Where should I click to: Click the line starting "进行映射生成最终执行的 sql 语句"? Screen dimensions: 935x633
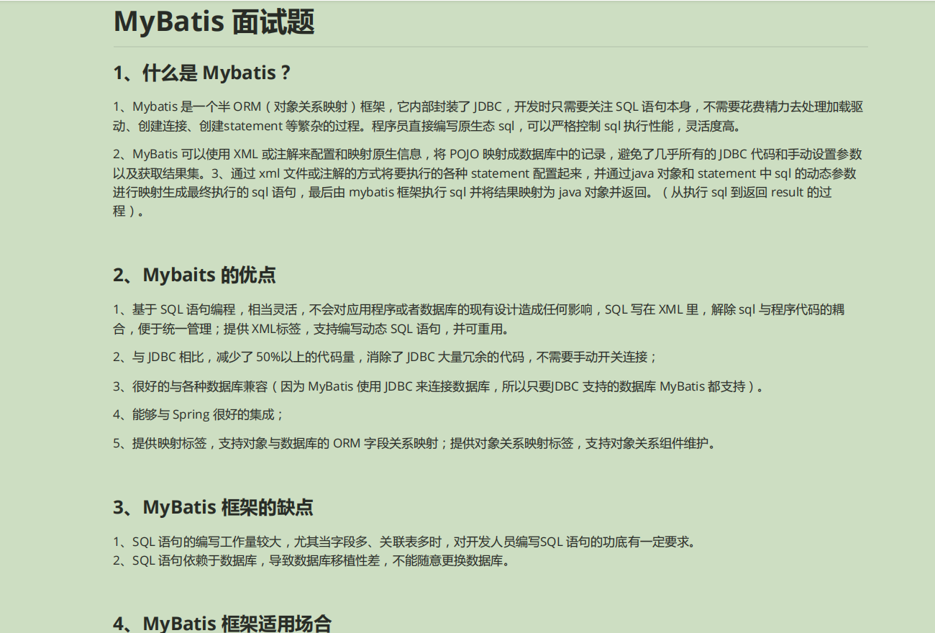473,193
